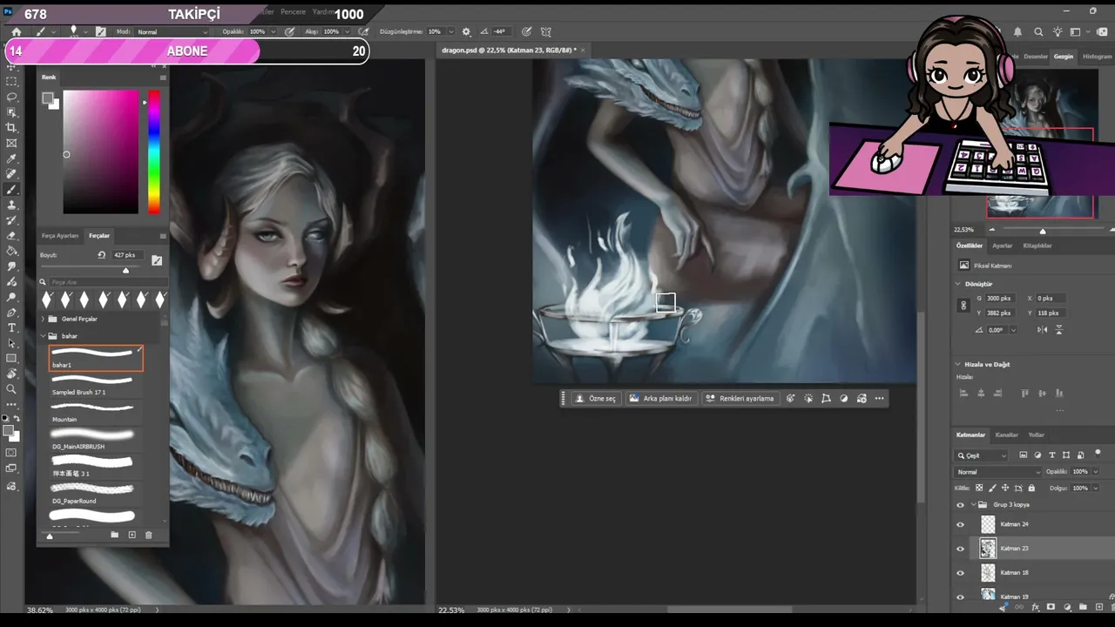Collapse the Grup 3 kopya group
This screenshot has width=1115, height=627.
pyautogui.click(x=973, y=505)
